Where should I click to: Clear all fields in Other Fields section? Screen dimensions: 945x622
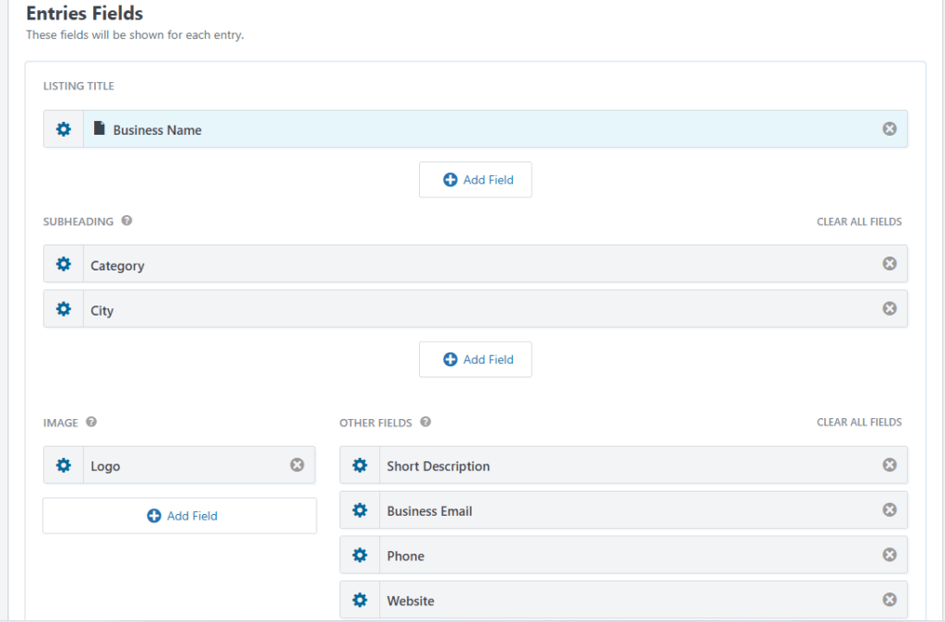pos(858,422)
